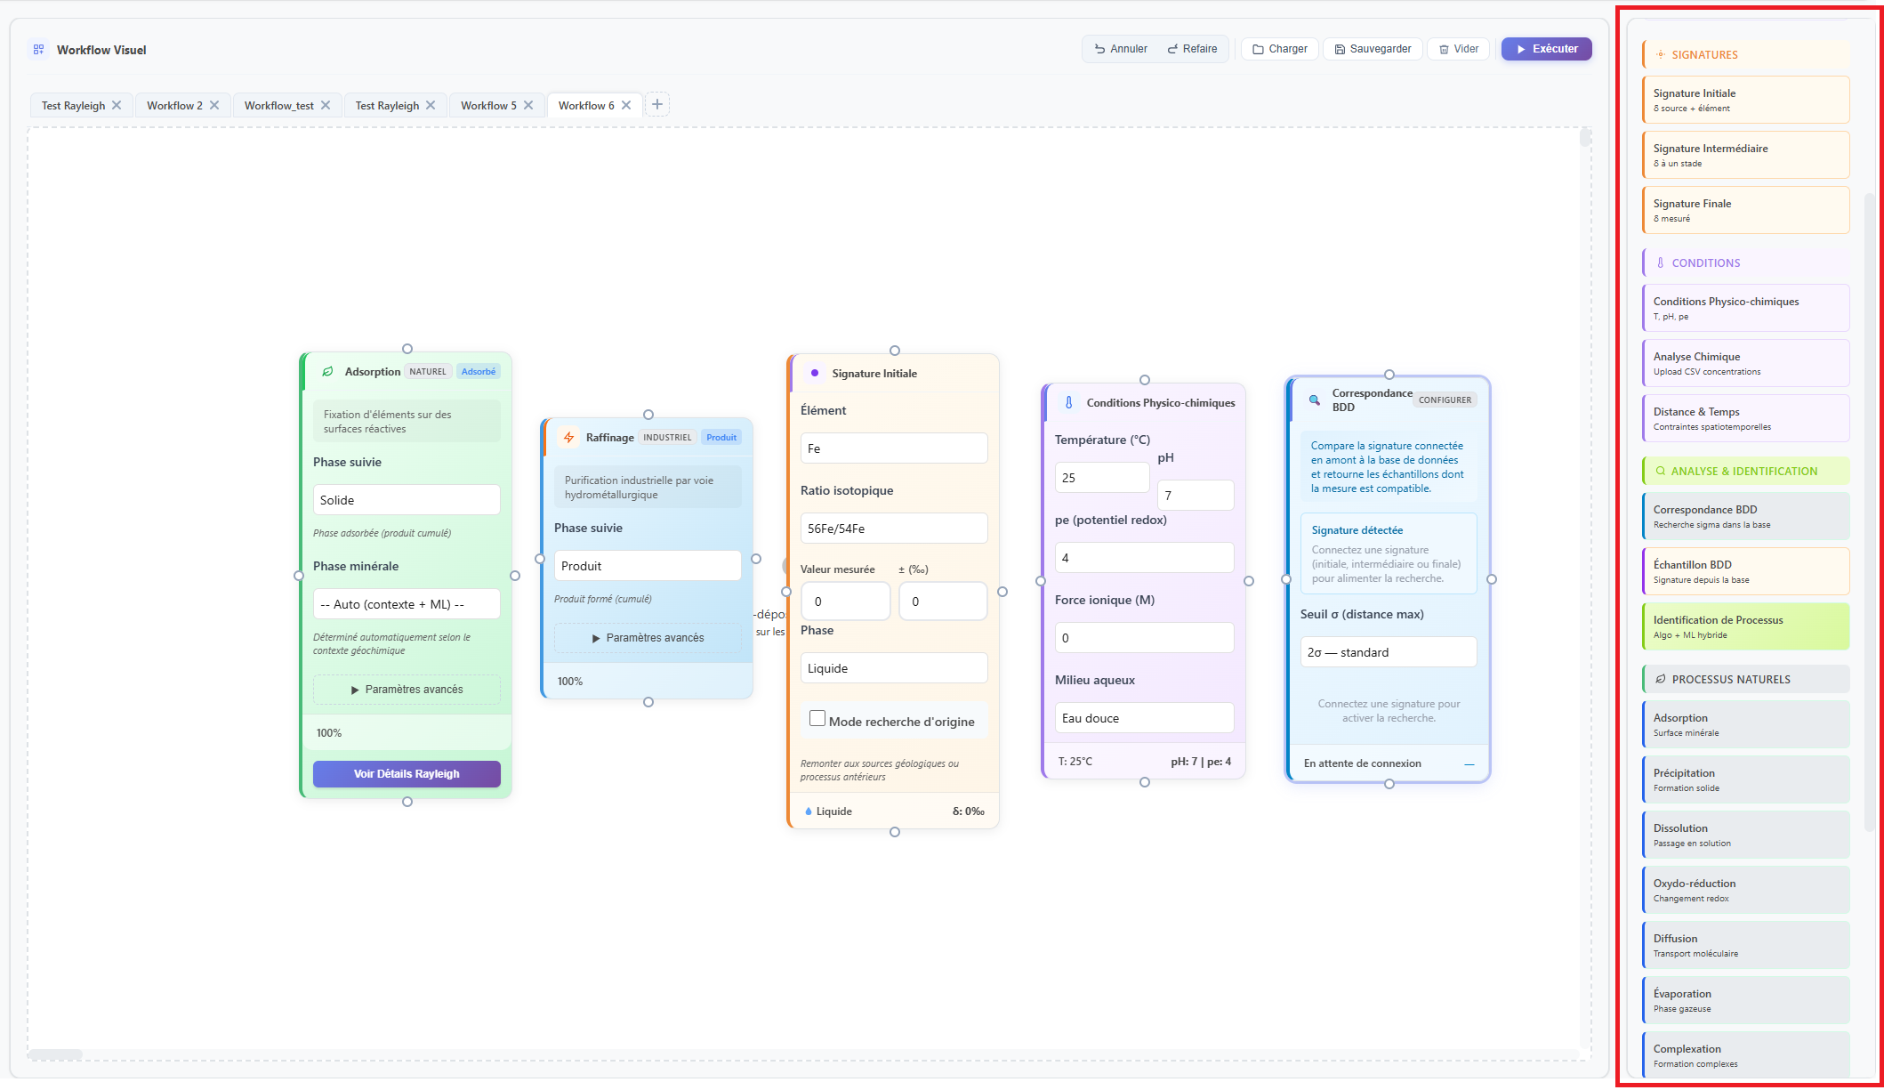
Task: Click the thermometer icon on Conditions Physico-chimiques node
Action: coord(1068,403)
